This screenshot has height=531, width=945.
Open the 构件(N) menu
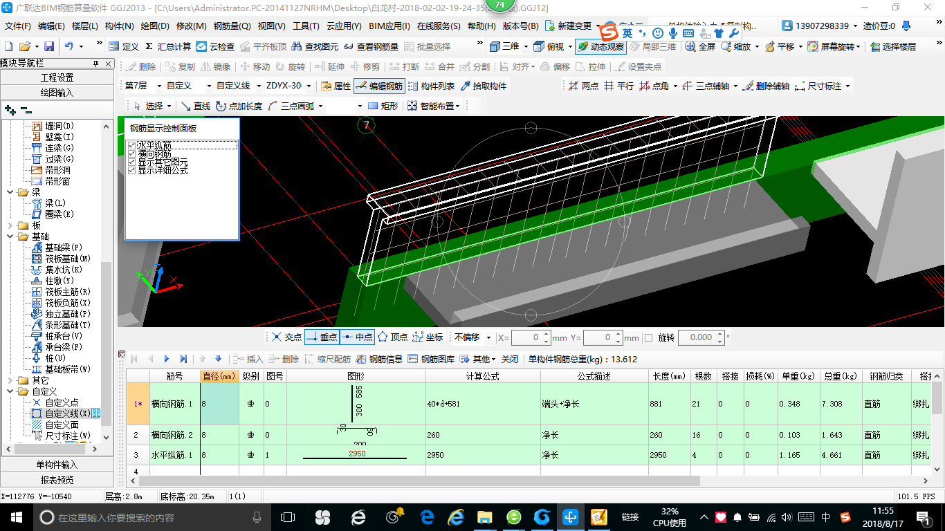[x=120, y=26]
